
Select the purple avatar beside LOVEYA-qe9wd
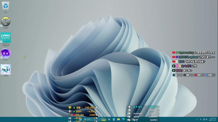click(x=177, y=57)
